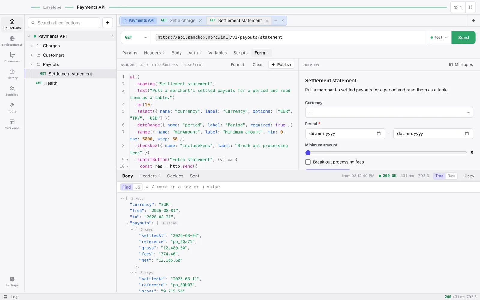Close the Settlement statement tab
The width and height of the screenshot is (480, 300).
267,21
